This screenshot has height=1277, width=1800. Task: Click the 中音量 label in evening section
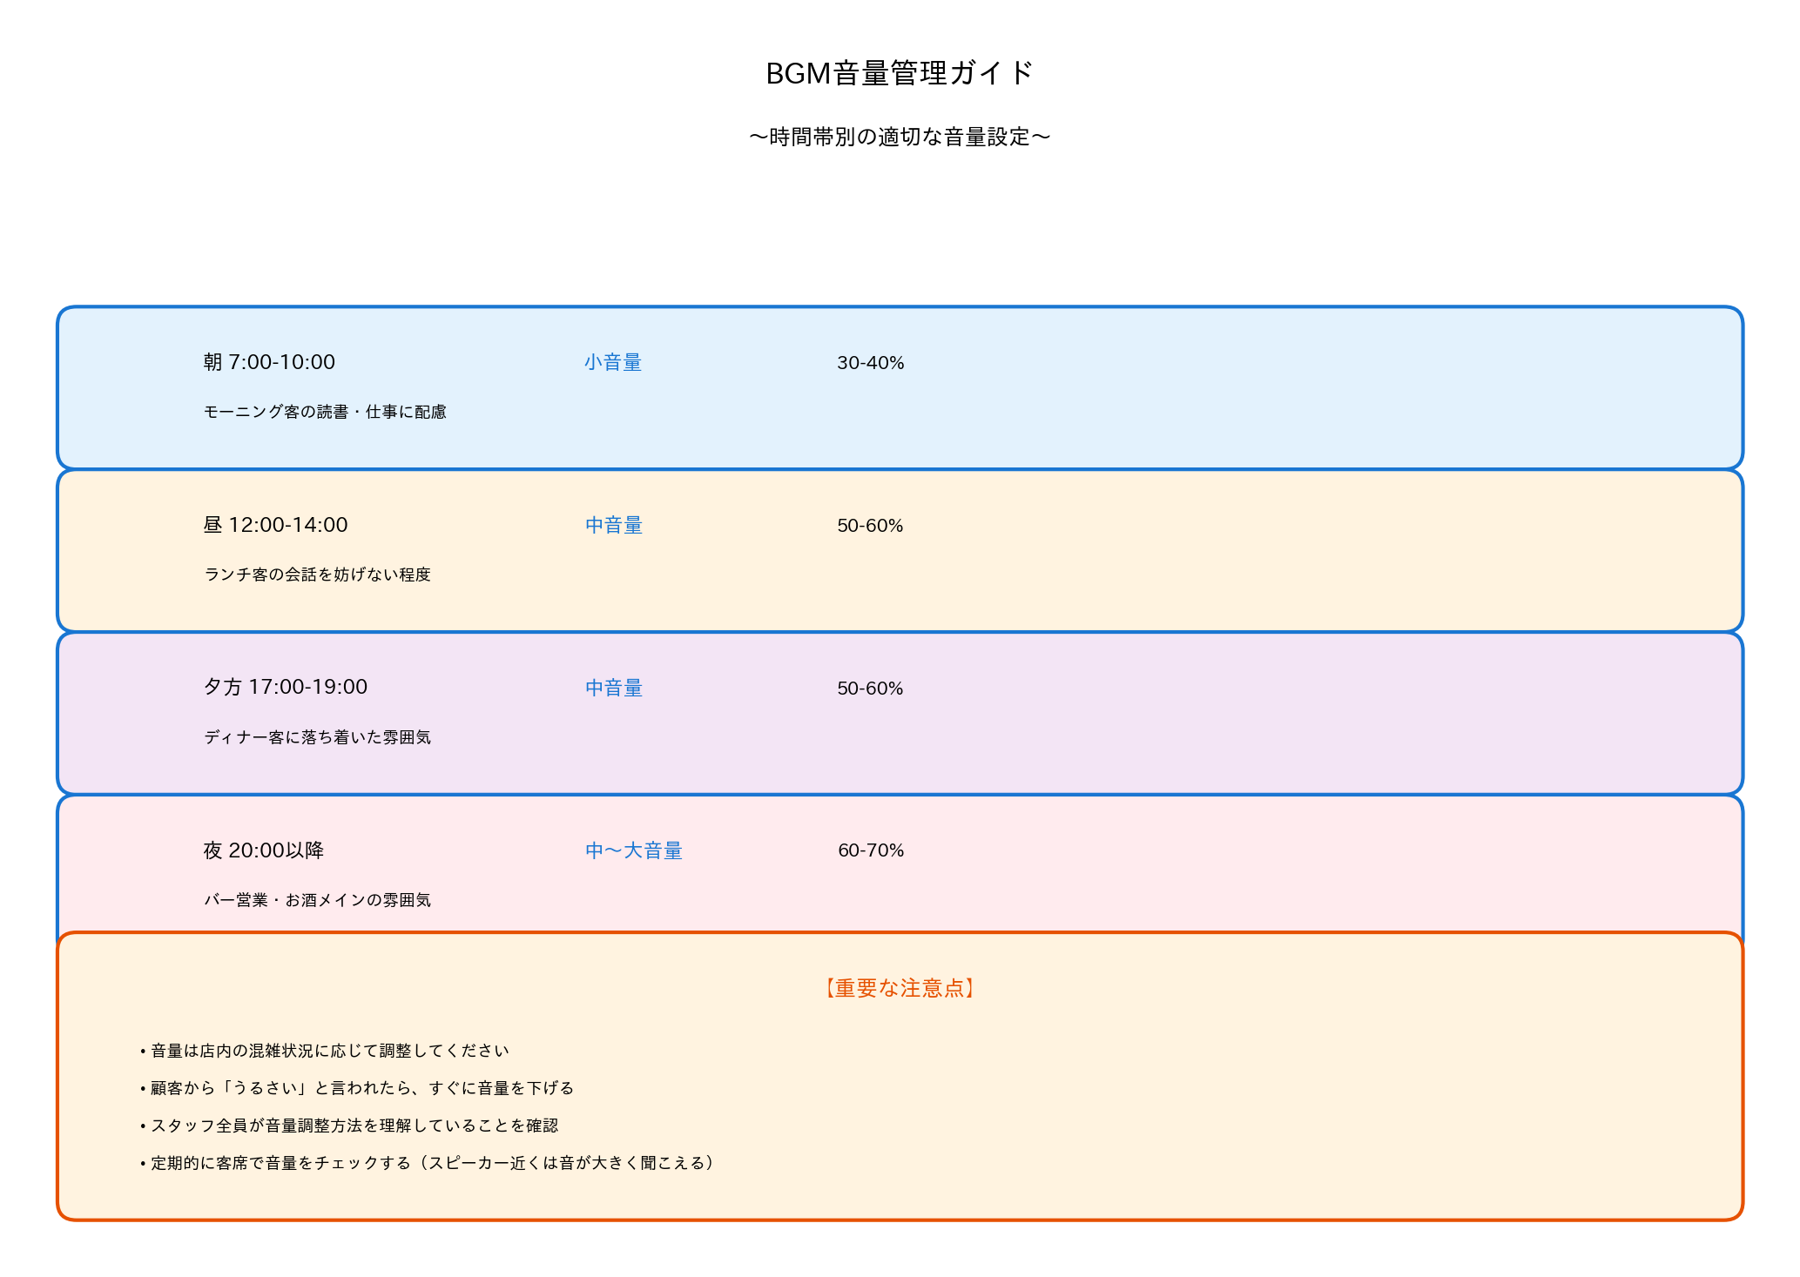point(613,689)
